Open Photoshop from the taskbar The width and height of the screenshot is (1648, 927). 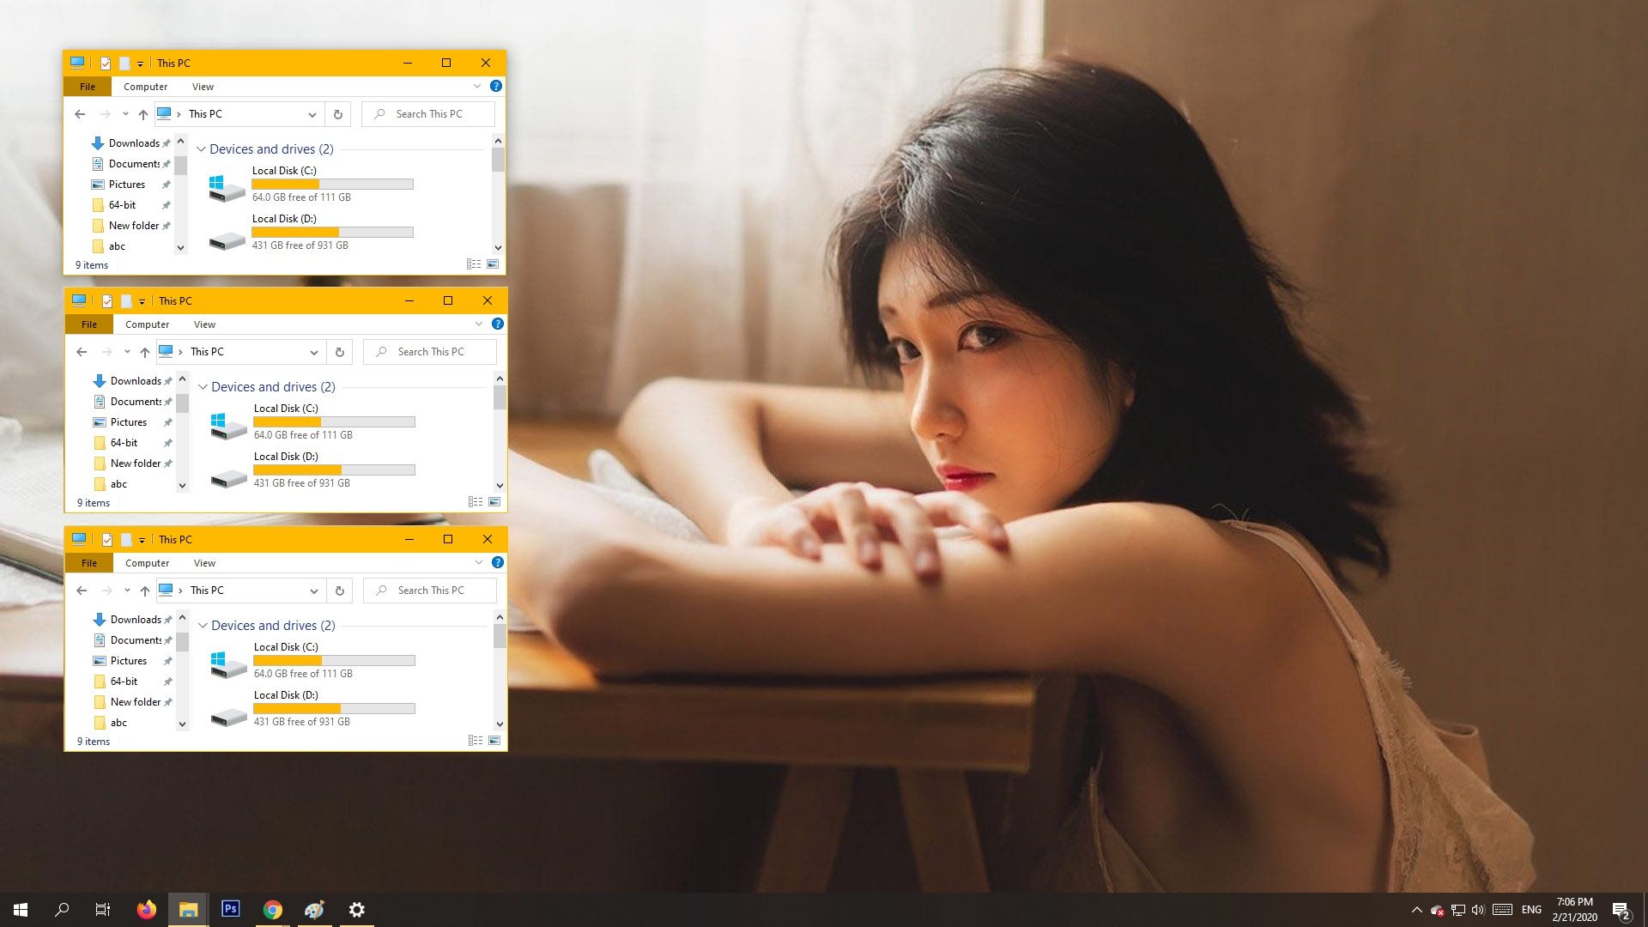click(x=230, y=909)
